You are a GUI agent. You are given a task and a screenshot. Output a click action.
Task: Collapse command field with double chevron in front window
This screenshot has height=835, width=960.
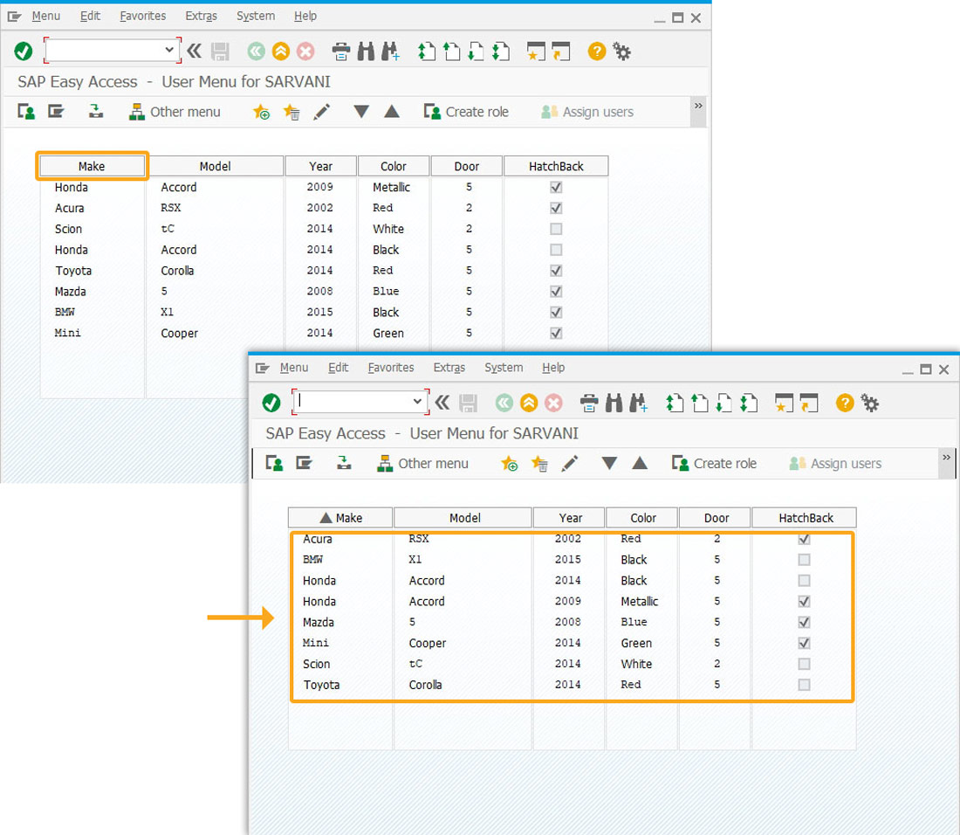(442, 403)
